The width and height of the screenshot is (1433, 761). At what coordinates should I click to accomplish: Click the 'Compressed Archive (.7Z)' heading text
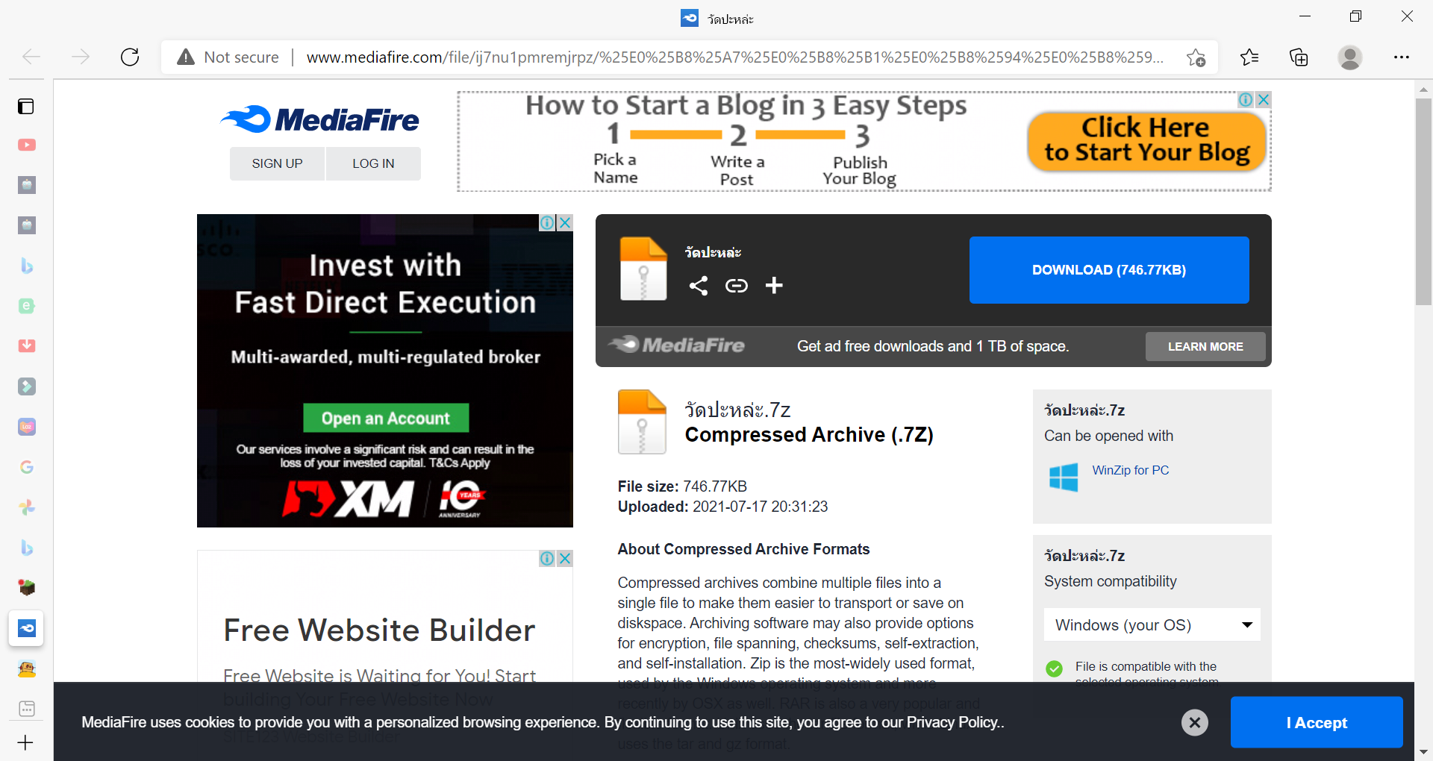point(809,435)
